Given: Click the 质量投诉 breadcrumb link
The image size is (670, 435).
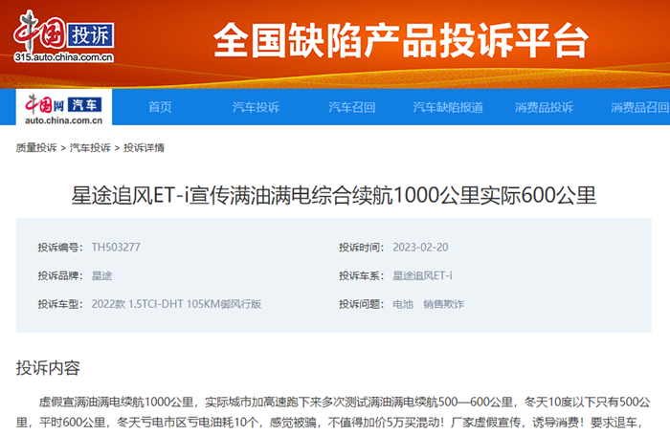Looking at the screenshot, I should (36, 147).
